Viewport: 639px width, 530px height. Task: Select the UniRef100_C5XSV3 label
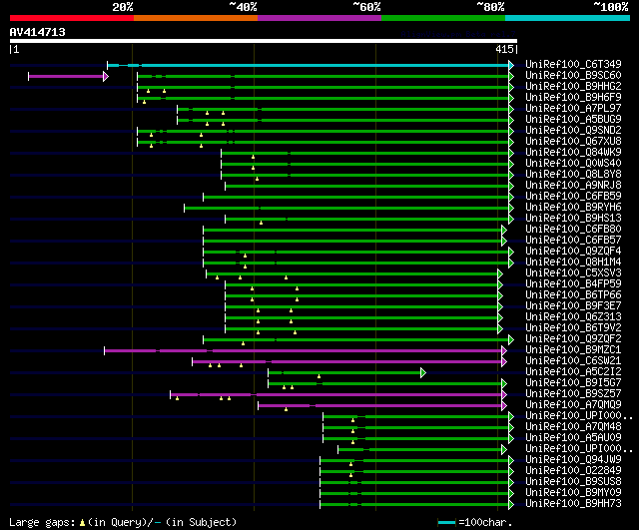pyautogui.click(x=573, y=272)
